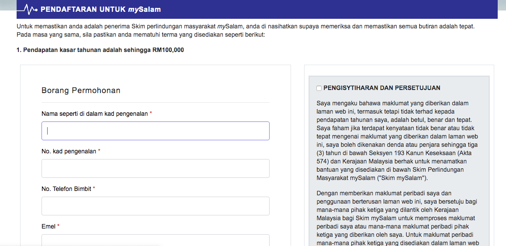Click the No. kad pengenalan input box

coord(156,168)
